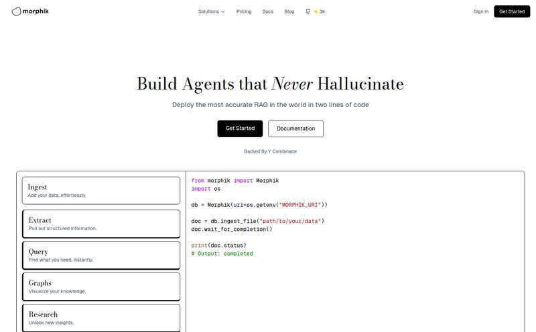Viewport: 536px width, 332px height.
Task: Open the Pricing page
Action: [244, 11]
